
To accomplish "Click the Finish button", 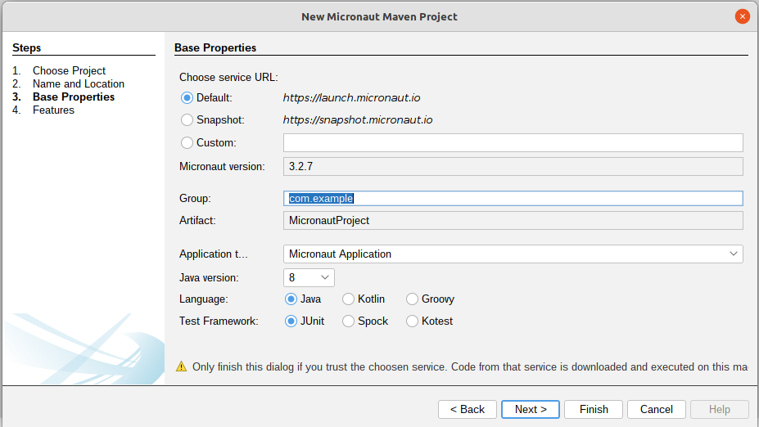I will pyautogui.click(x=594, y=409).
